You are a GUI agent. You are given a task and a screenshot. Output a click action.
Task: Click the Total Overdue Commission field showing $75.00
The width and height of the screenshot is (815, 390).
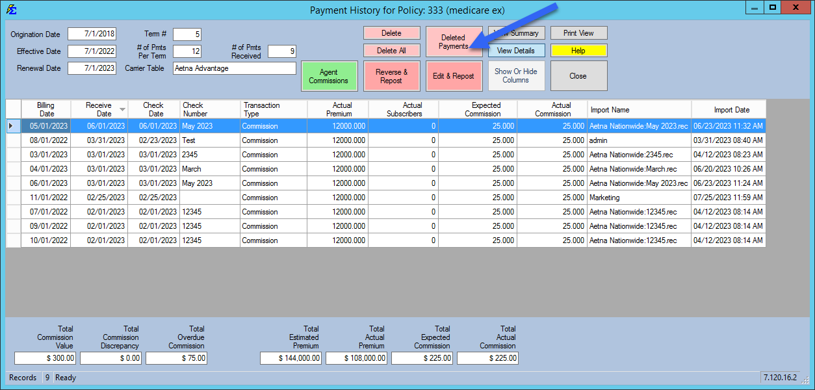175,358
